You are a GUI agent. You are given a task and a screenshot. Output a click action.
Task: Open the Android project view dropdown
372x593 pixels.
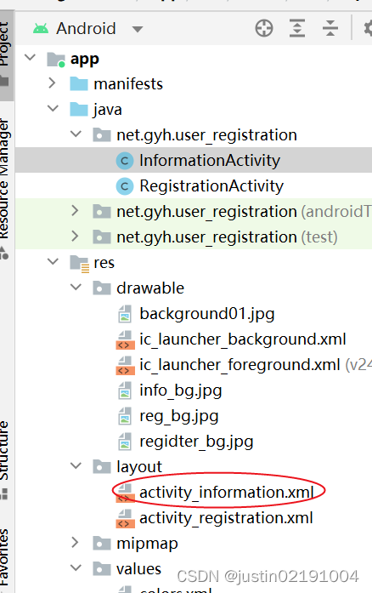pos(138,29)
